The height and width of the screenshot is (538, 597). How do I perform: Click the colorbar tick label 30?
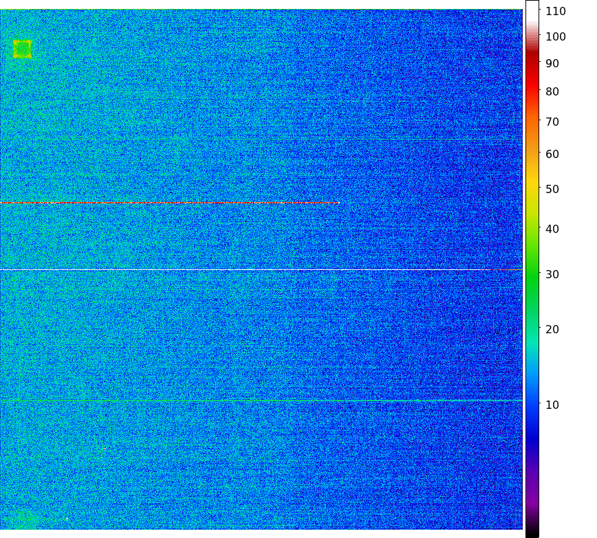pos(552,274)
